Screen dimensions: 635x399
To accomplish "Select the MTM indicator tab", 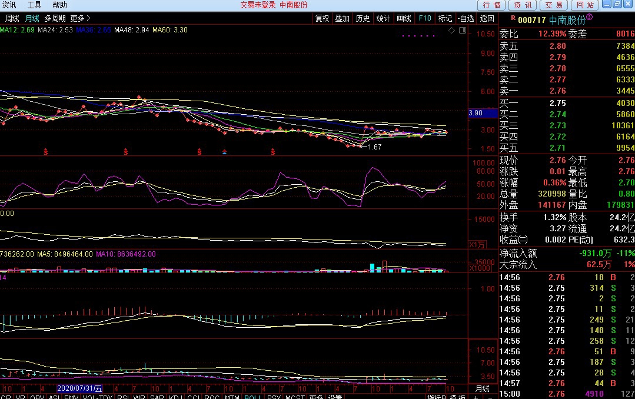I will [232, 397].
